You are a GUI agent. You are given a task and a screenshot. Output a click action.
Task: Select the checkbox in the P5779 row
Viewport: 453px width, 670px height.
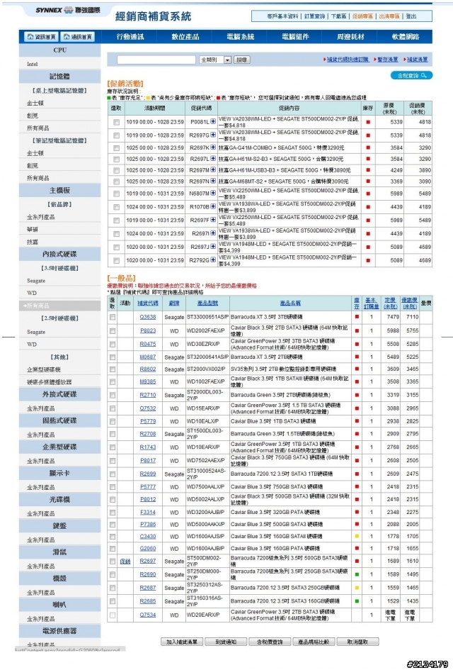(x=113, y=421)
